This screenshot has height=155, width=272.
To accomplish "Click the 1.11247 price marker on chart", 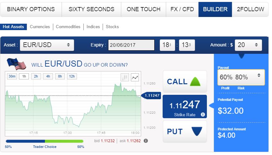I will [x=151, y=95].
